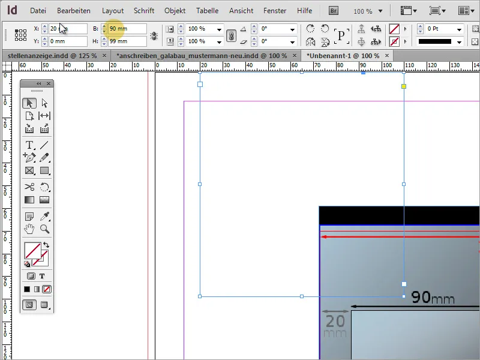Open the Bearbeiten menu
Viewport: 480px width, 360px height.
tap(74, 11)
